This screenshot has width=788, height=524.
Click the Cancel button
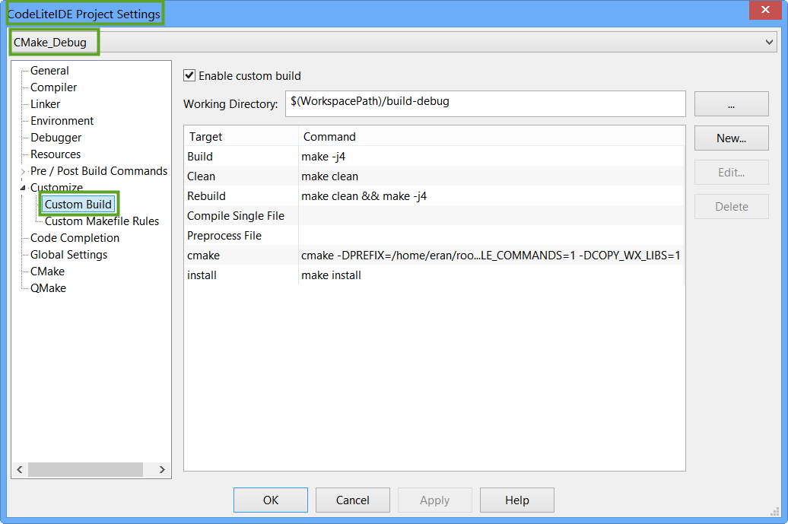(x=352, y=500)
